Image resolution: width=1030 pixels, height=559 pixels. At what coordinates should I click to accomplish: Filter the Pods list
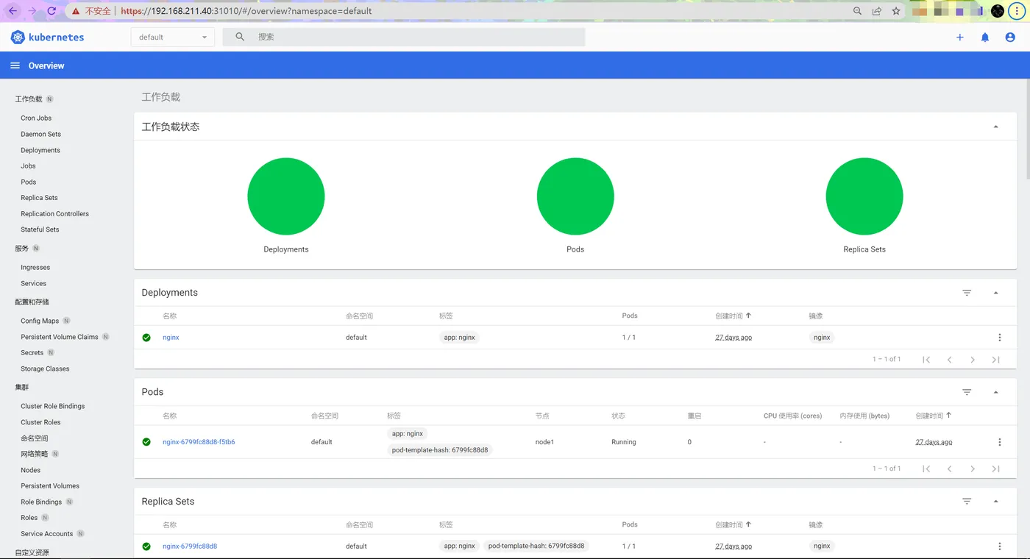967,392
